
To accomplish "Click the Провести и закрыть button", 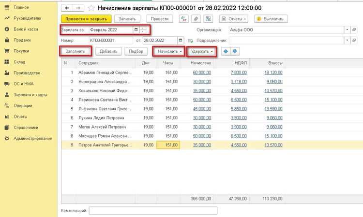I will (86, 19).
